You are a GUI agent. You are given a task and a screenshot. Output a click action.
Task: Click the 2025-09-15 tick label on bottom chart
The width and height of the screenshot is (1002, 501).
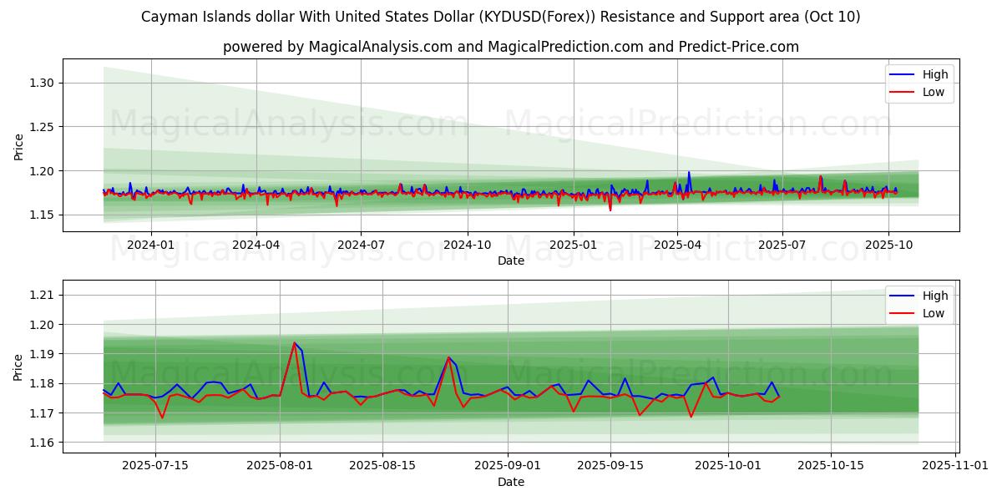click(x=610, y=466)
